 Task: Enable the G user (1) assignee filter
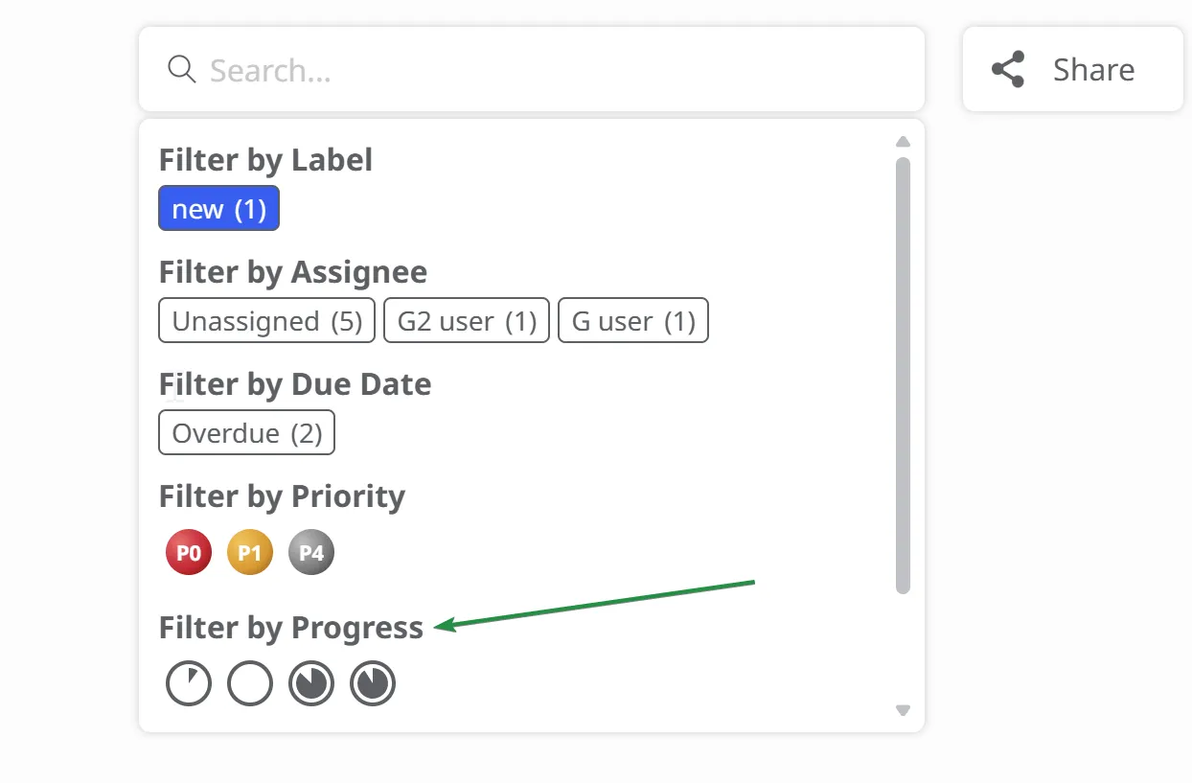[632, 321]
